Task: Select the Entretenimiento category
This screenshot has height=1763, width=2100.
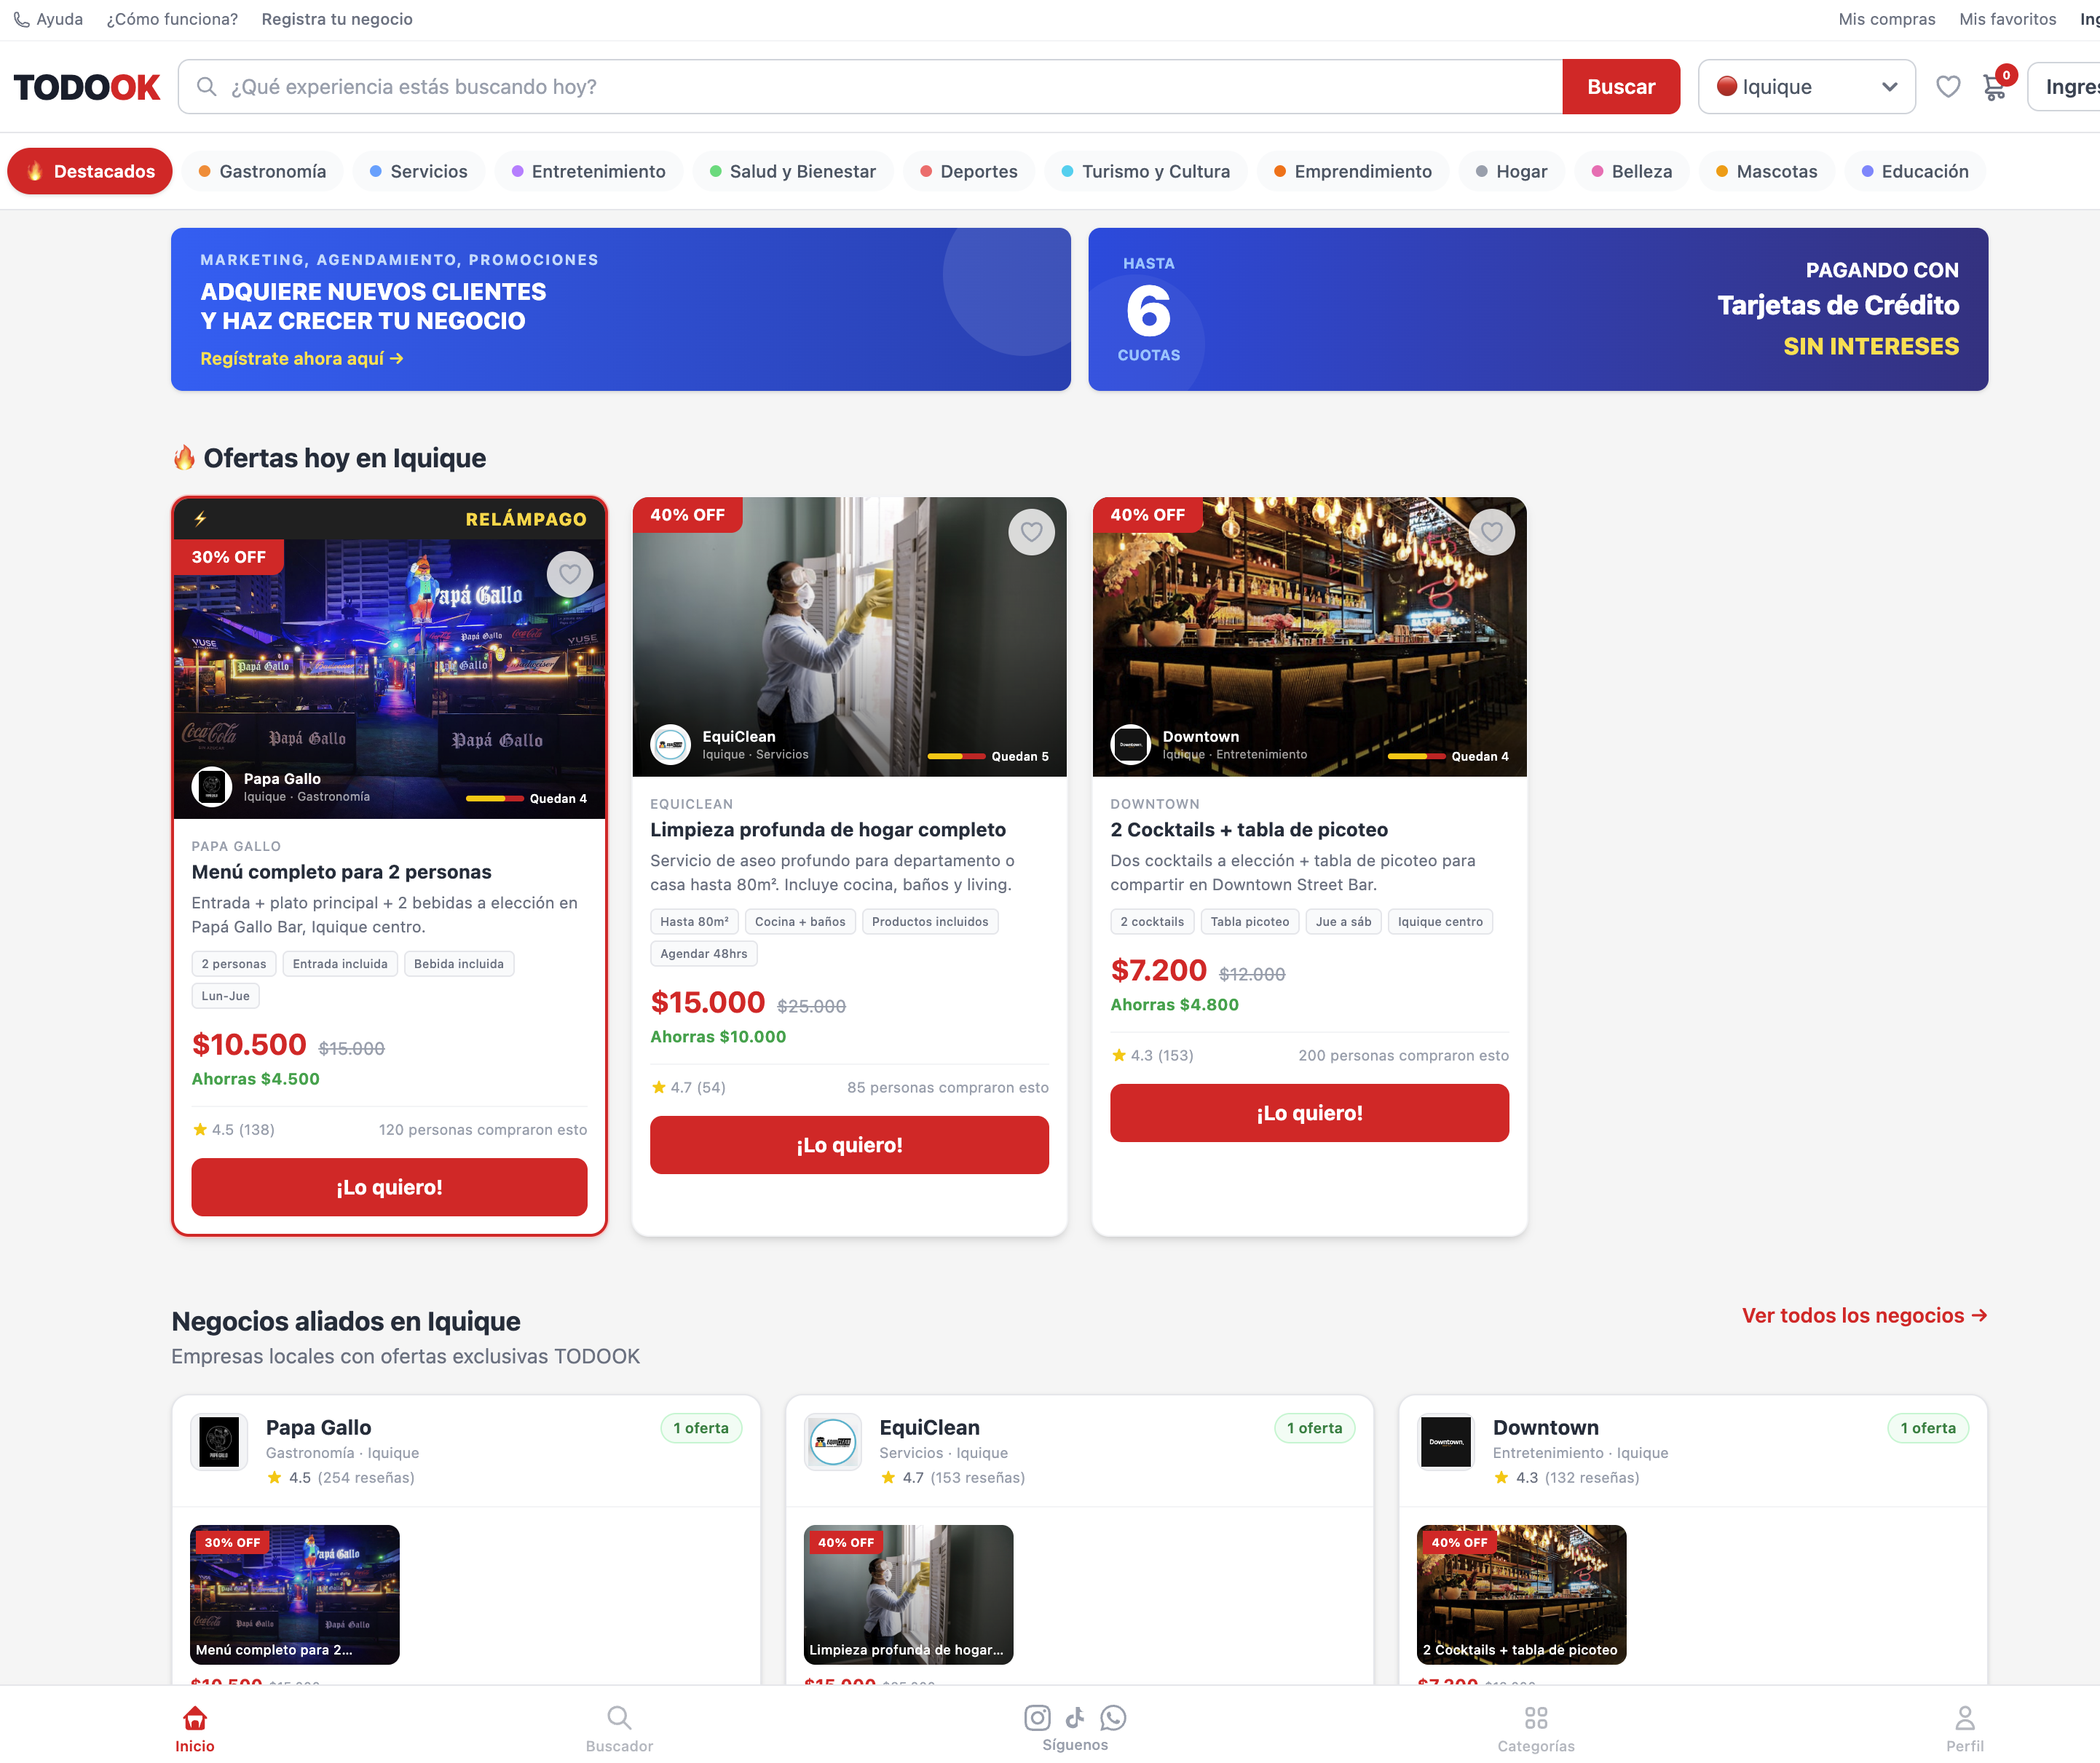Action: point(588,171)
